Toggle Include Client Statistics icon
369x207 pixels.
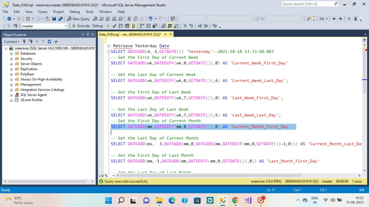pos(155,26)
